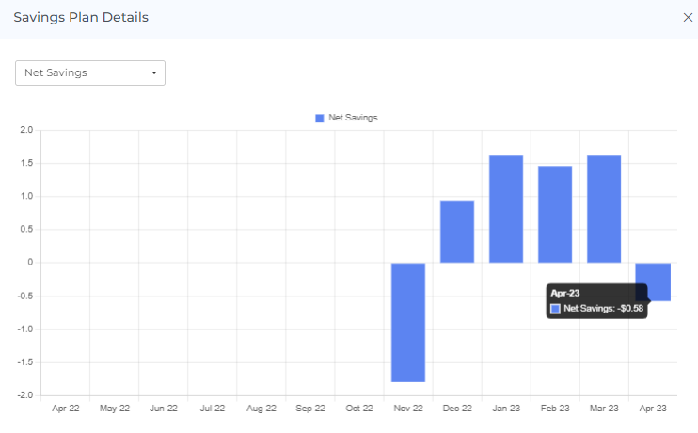Click the Net Savings legend label
The height and width of the screenshot is (433, 698).
[x=353, y=118]
